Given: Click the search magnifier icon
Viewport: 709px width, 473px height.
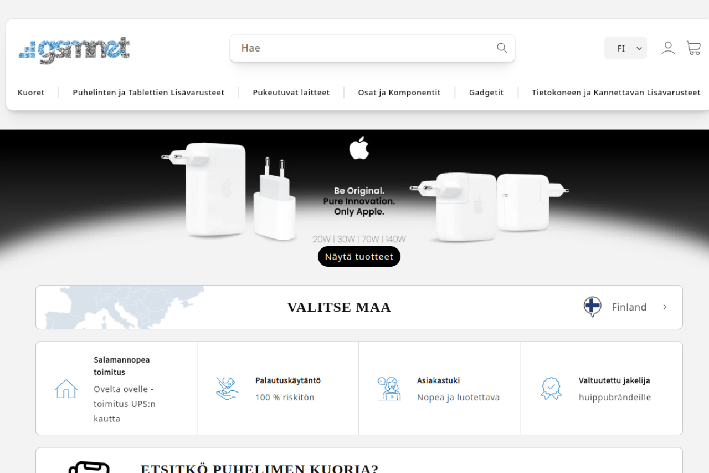Looking at the screenshot, I should pos(502,48).
